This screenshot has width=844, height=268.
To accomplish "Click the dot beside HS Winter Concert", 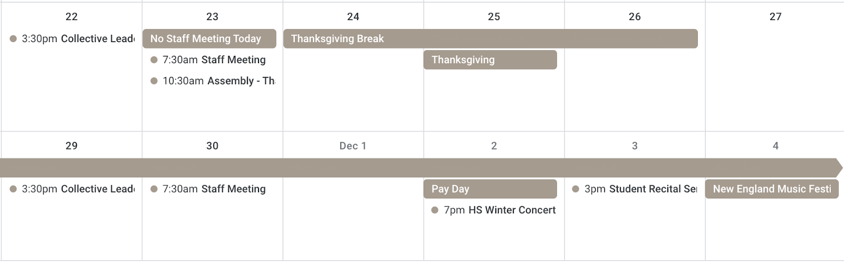I will (x=435, y=210).
